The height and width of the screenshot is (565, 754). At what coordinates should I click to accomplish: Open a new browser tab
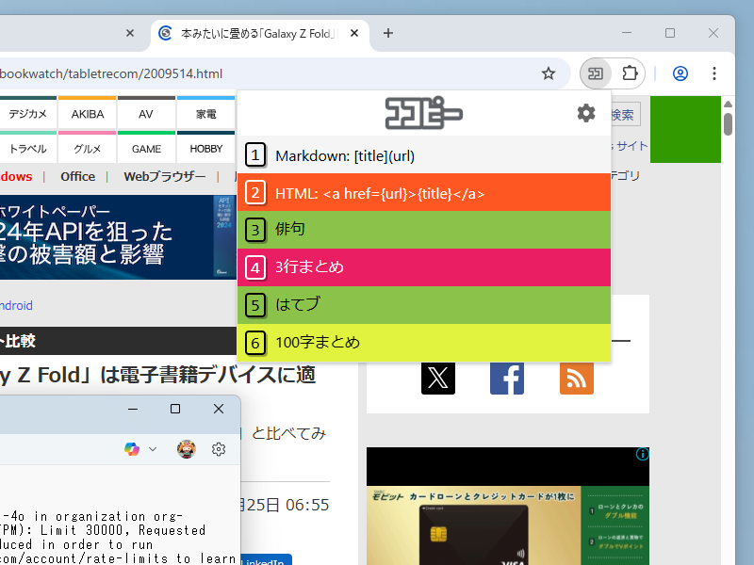point(388,33)
